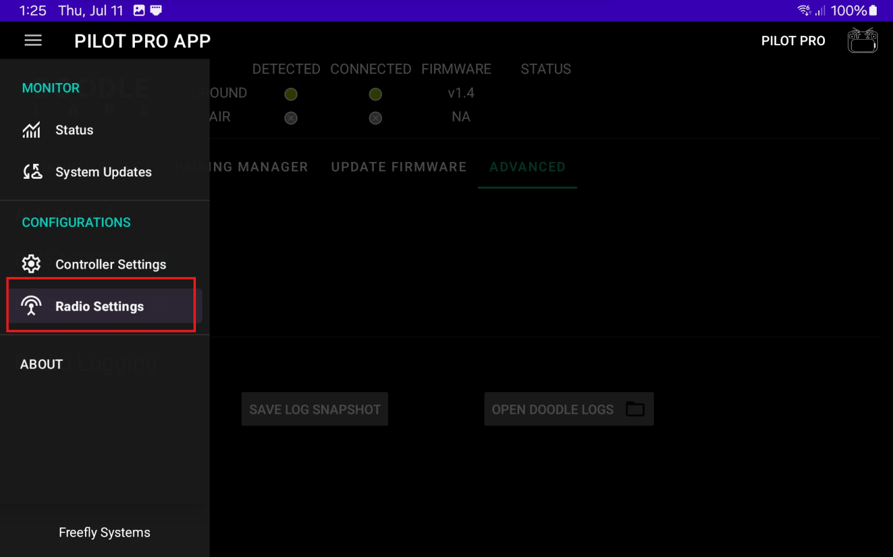Tap the Wi-Fi icon in status bar
The image size is (893, 557).
click(803, 10)
